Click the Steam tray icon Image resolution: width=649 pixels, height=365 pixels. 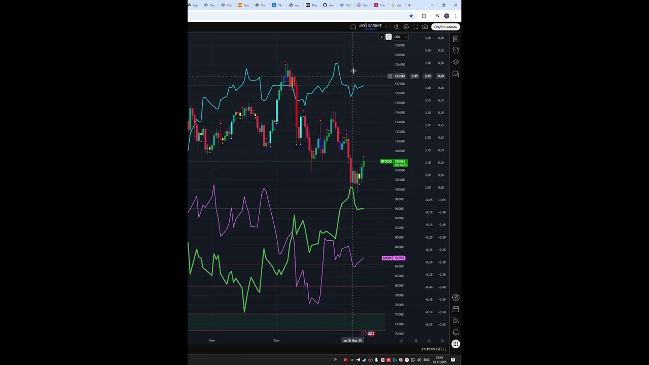[364, 360]
